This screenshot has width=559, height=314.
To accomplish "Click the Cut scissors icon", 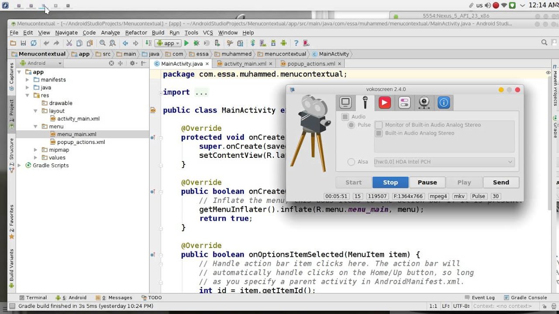I will click(x=69, y=43).
